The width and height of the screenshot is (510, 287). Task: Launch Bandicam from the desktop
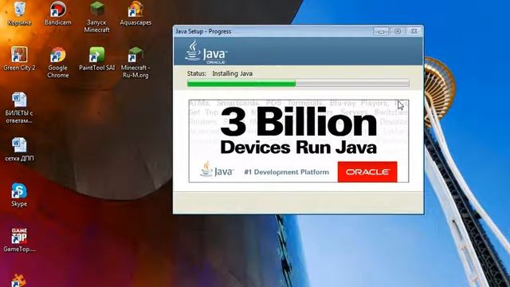tap(58, 13)
